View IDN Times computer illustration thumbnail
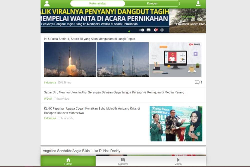The height and width of the screenshot is (167, 250). pyautogui.click(x=175, y=60)
